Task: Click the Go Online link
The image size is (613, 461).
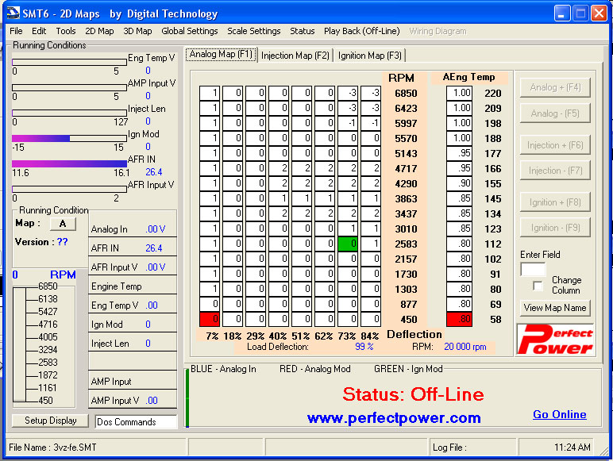Action: (x=560, y=414)
